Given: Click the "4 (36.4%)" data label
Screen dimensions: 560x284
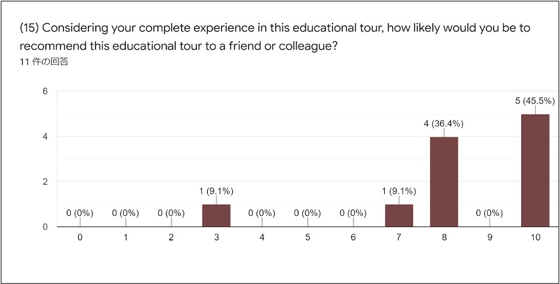Looking at the screenshot, I should coord(444,123).
